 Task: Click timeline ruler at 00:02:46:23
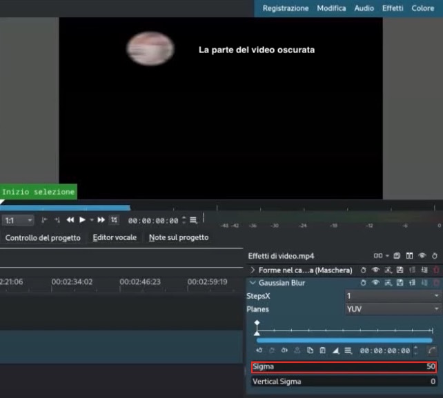coord(140,281)
